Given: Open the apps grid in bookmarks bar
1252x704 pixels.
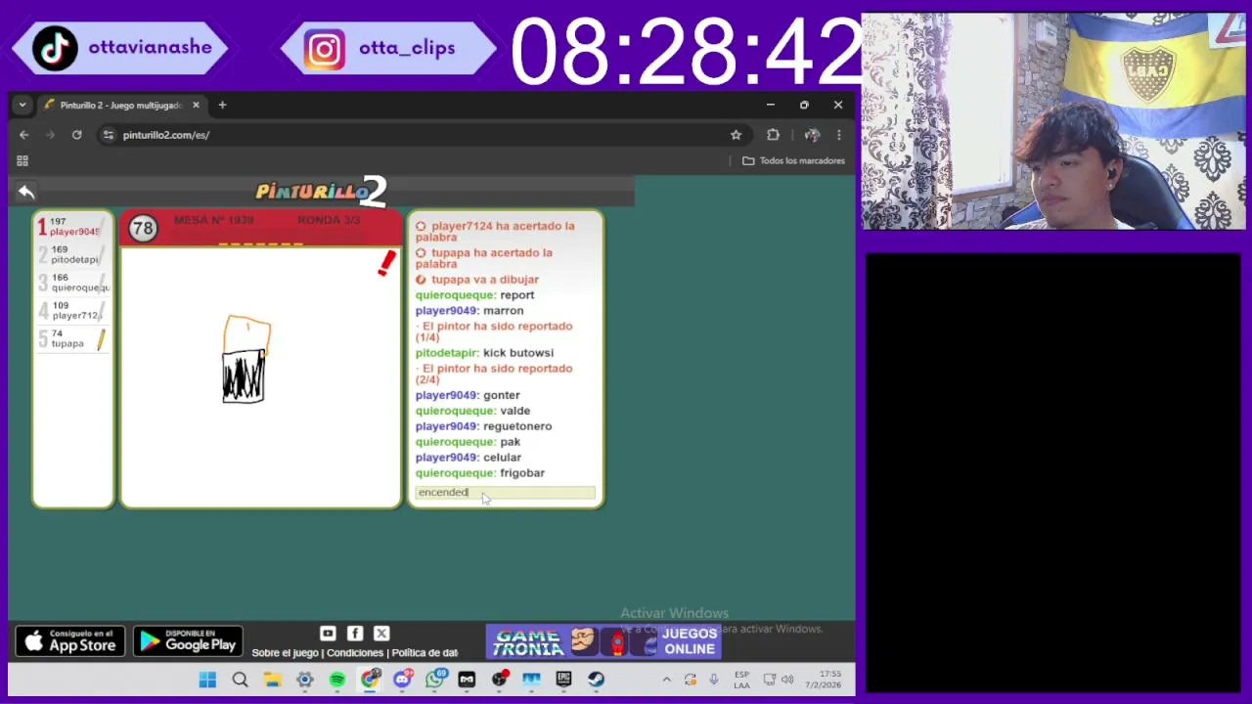Looking at the screenshot, I should click(22, 160).
